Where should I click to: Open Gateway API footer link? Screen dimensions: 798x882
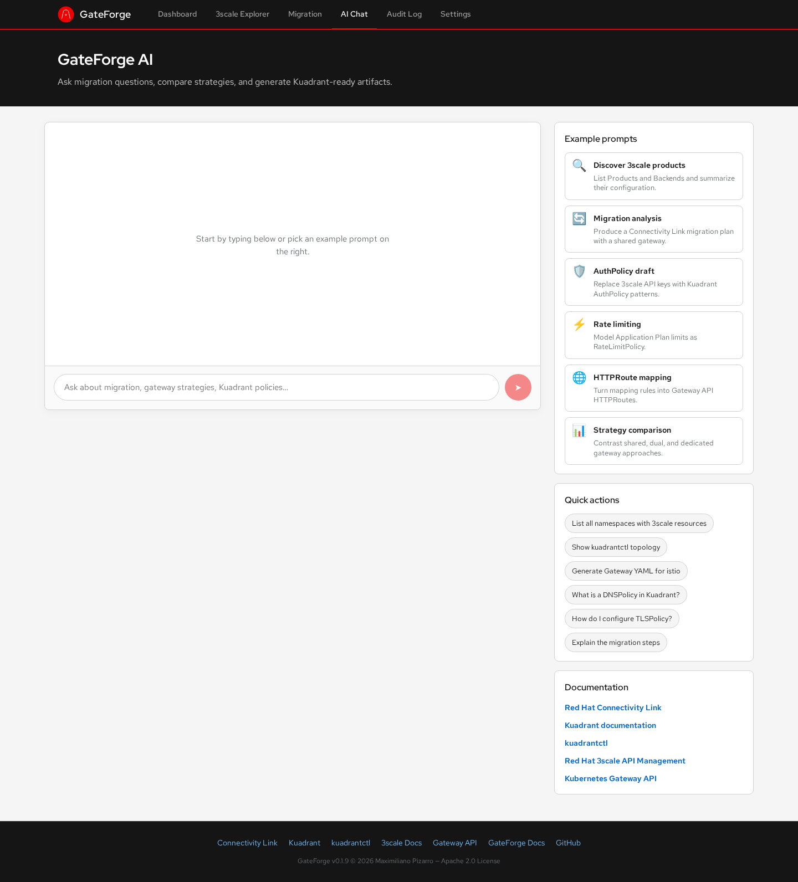click(x=455, y=843)
